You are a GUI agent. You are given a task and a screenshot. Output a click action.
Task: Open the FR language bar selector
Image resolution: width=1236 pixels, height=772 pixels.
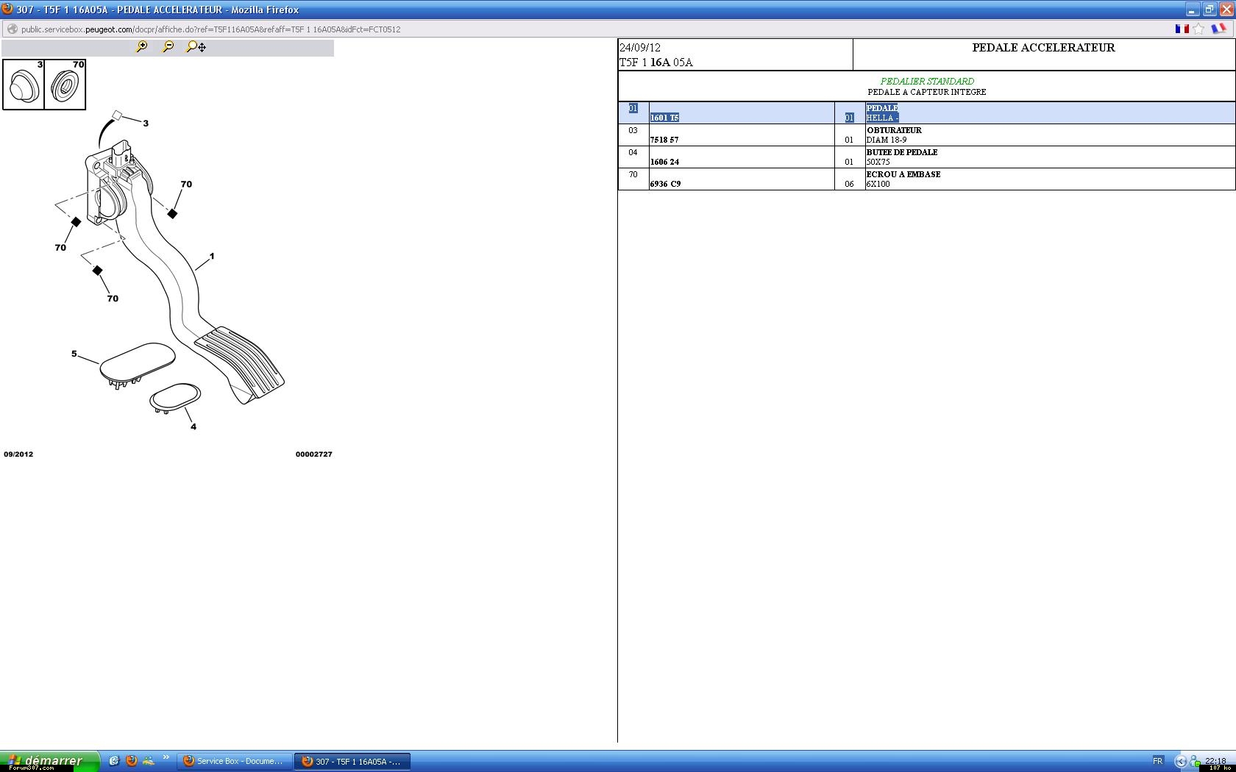coord(1157,761)
